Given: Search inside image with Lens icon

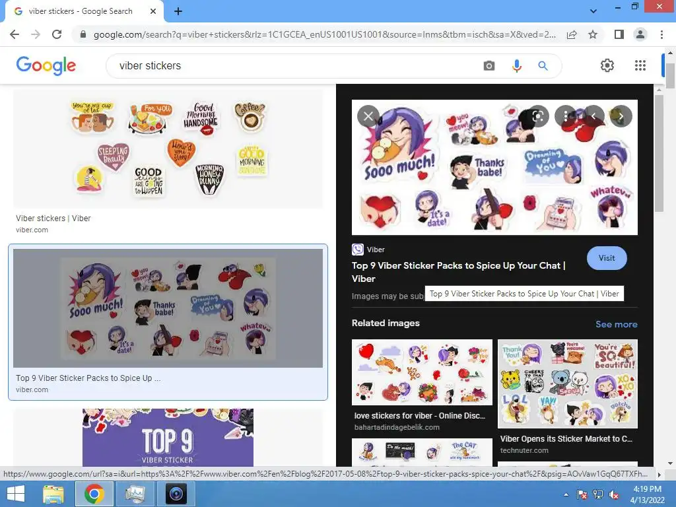Looking at the screenshot, I should click(537, 116).
